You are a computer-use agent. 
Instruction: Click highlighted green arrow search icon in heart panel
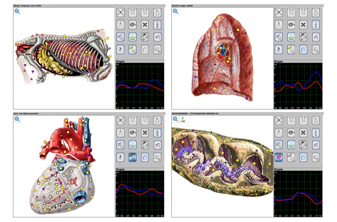133,157
